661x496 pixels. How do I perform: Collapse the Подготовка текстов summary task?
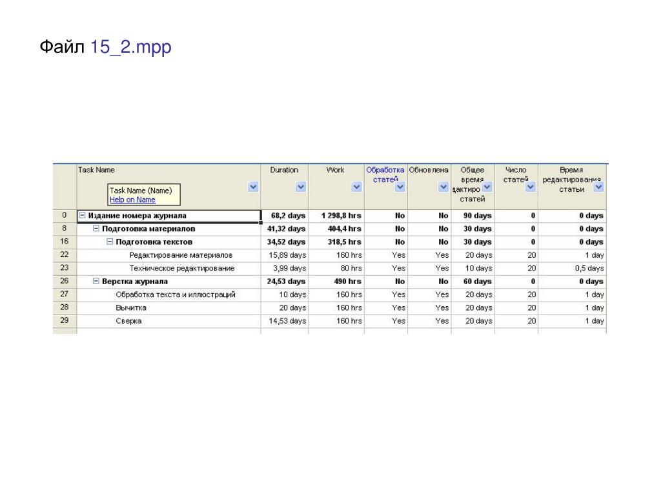[x=110, y=242]
